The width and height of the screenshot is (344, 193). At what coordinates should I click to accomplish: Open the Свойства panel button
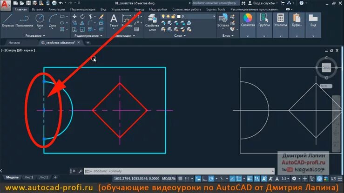pyautogui.click(x=248, y=25)
